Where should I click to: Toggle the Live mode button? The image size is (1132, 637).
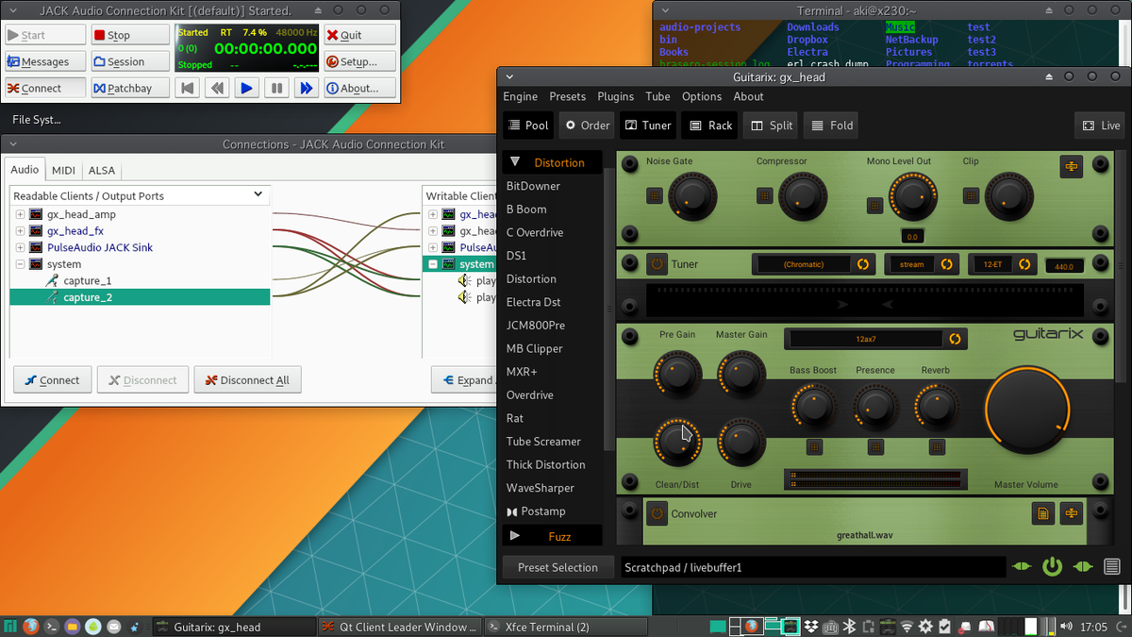click(x=1100, y=125)
